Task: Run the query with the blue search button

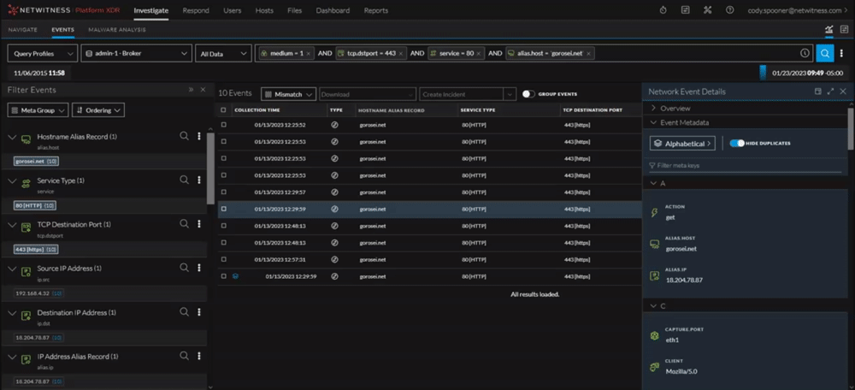Action: 825,54
